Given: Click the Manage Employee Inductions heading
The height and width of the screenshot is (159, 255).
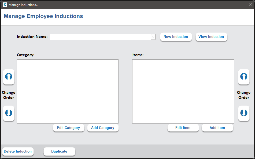Looking at the screenshot, I should click(43, 16).
